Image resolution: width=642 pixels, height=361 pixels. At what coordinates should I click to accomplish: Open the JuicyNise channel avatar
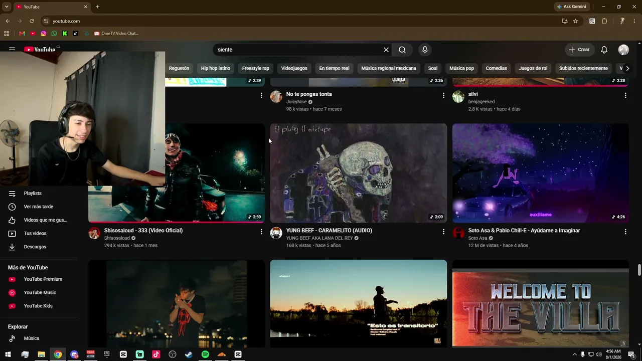(276, 97)
